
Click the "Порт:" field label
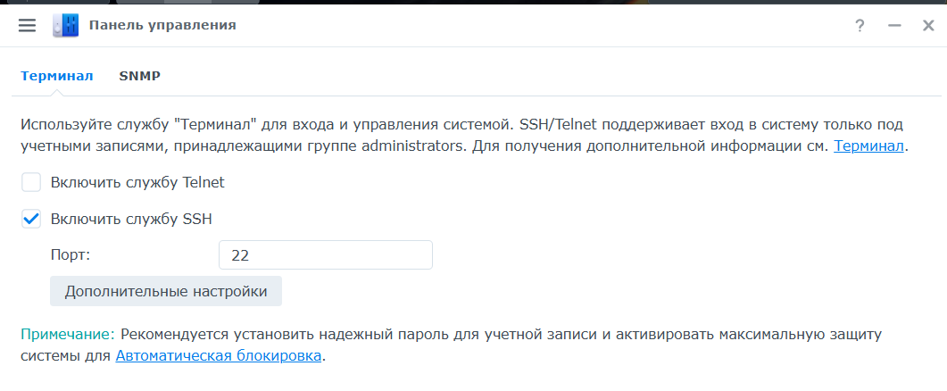[71, 255]
